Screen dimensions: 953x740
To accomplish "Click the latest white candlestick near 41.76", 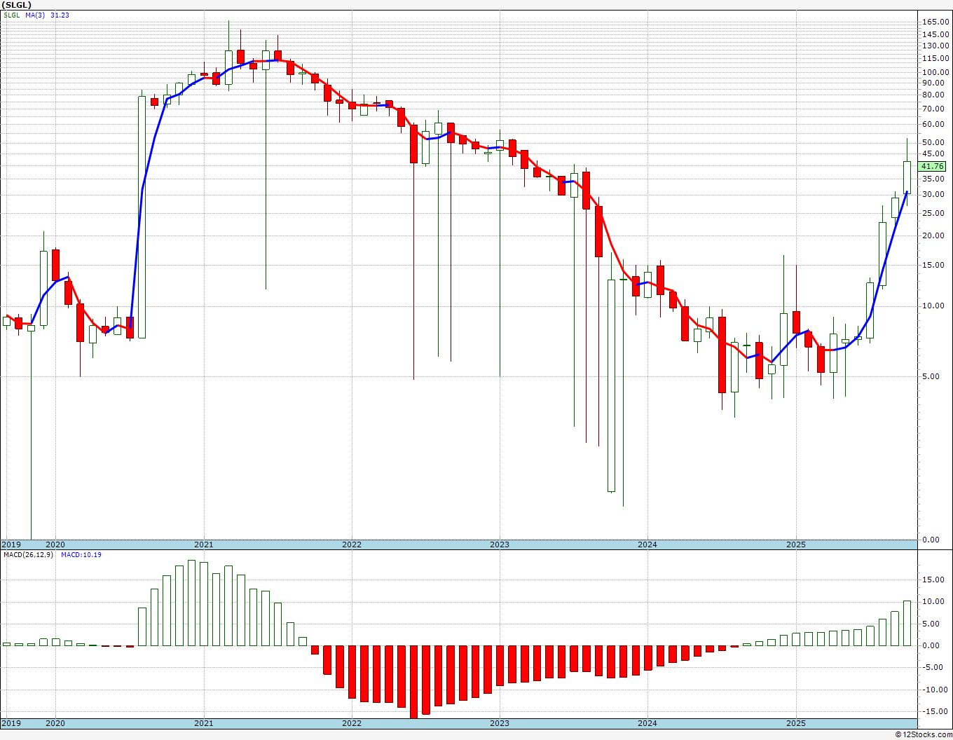I will point(907,177).
